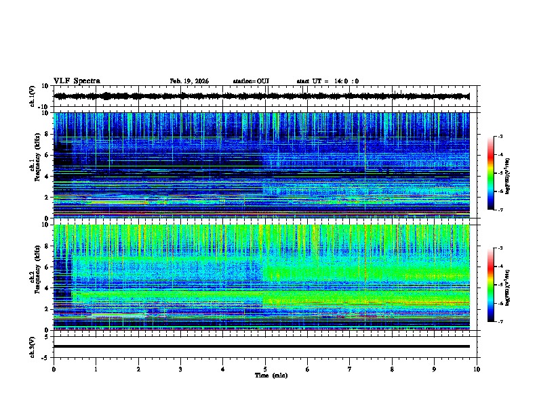The height and width of the screenshot is (414, 537).
Task: Select the "Time (min)" axis title
Action: coord(271,375)
